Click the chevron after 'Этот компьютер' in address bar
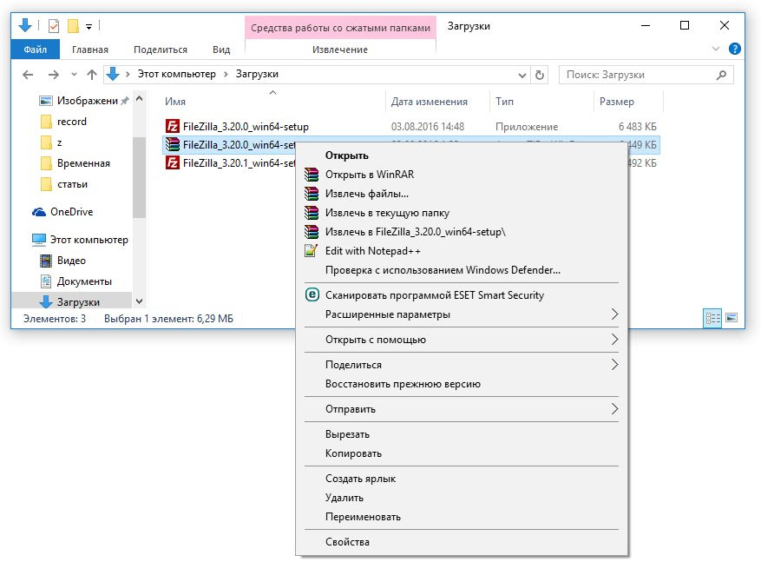This screenshot has width=761, height=562. 226,75
